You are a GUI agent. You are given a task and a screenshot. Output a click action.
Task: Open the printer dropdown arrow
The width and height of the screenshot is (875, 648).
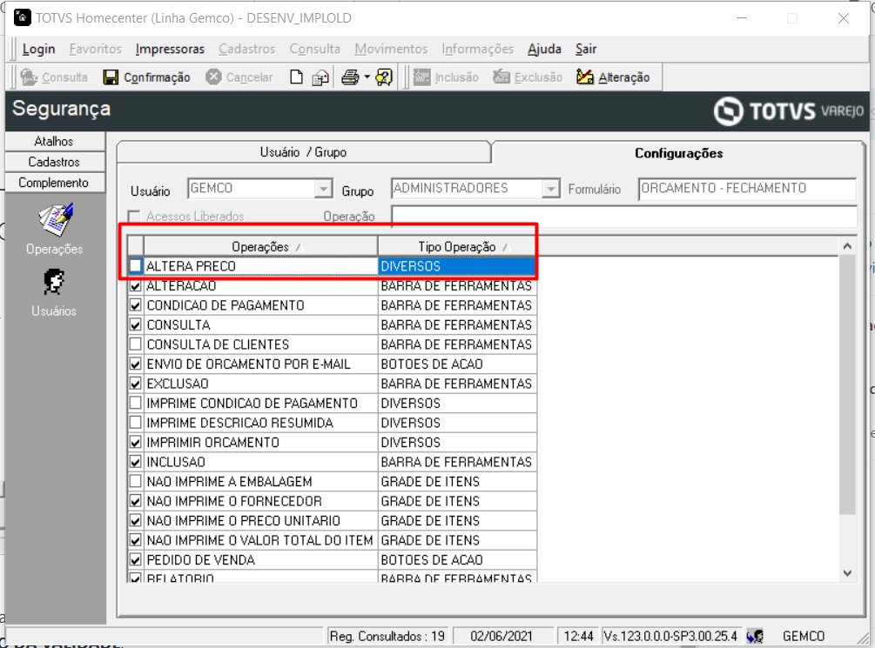point(367,77)
